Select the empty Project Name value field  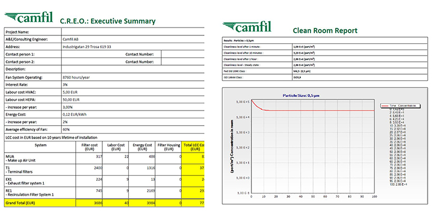pos(133,31)
